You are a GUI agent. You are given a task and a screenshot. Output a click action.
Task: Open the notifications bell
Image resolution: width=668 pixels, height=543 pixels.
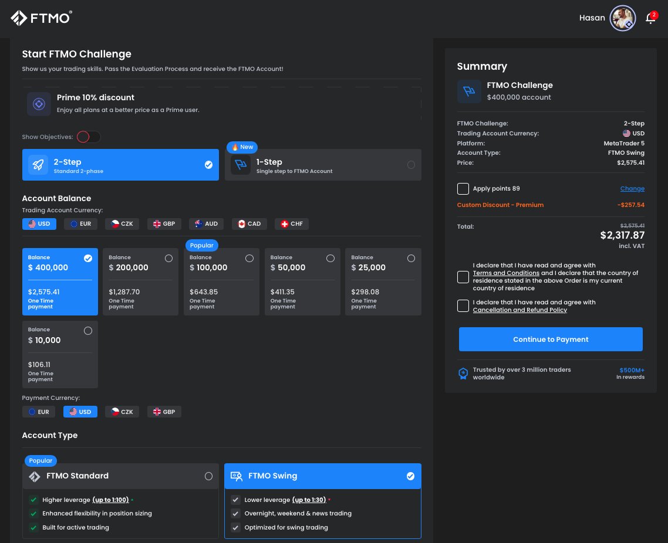pos(650,18)
